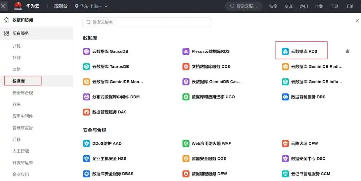Select 数据库 category in sidebar
Image resolution: width=361 pixels, height=181 pixels.
19,81
